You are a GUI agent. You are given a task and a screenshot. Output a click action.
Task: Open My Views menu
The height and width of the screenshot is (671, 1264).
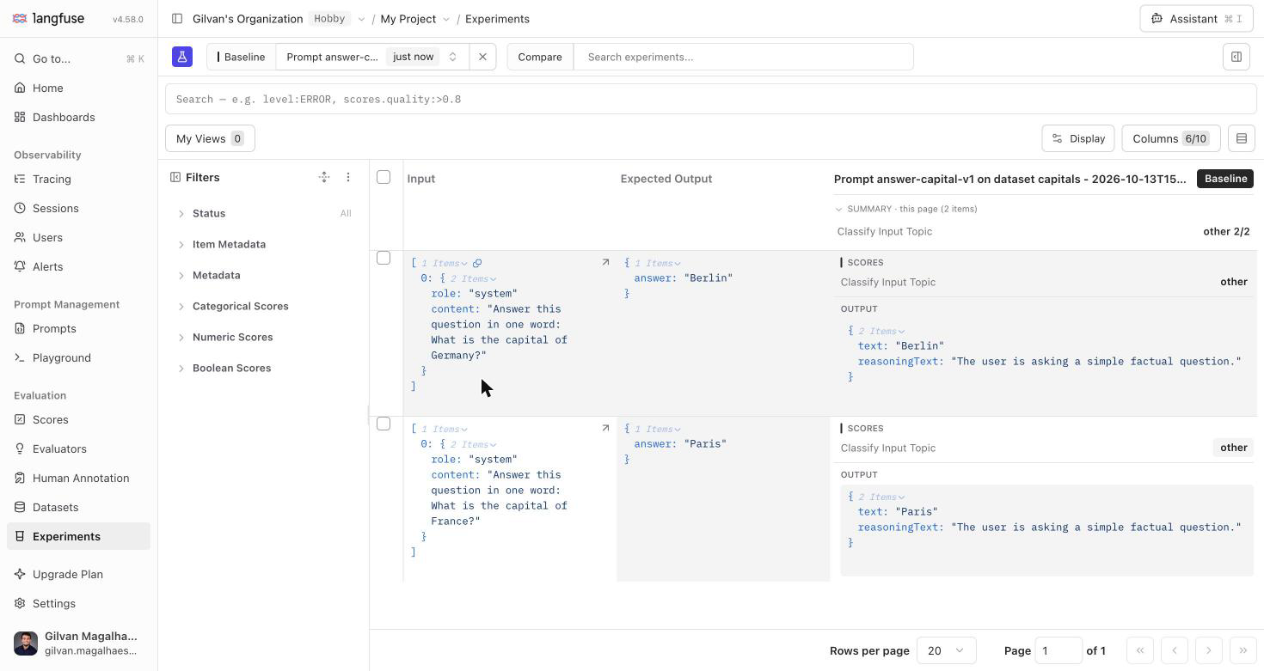(x=210, y=138)
